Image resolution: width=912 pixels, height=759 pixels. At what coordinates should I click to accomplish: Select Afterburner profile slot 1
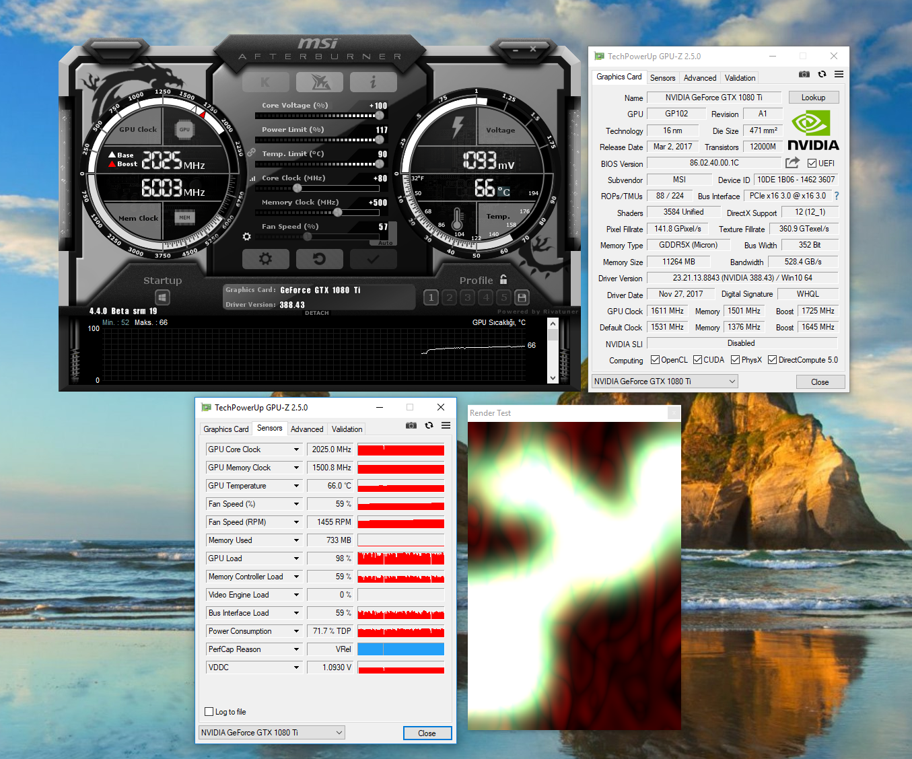click(x=431, y=297)
